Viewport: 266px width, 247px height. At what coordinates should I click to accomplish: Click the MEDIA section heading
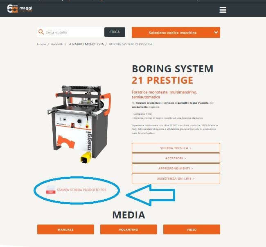128,215
